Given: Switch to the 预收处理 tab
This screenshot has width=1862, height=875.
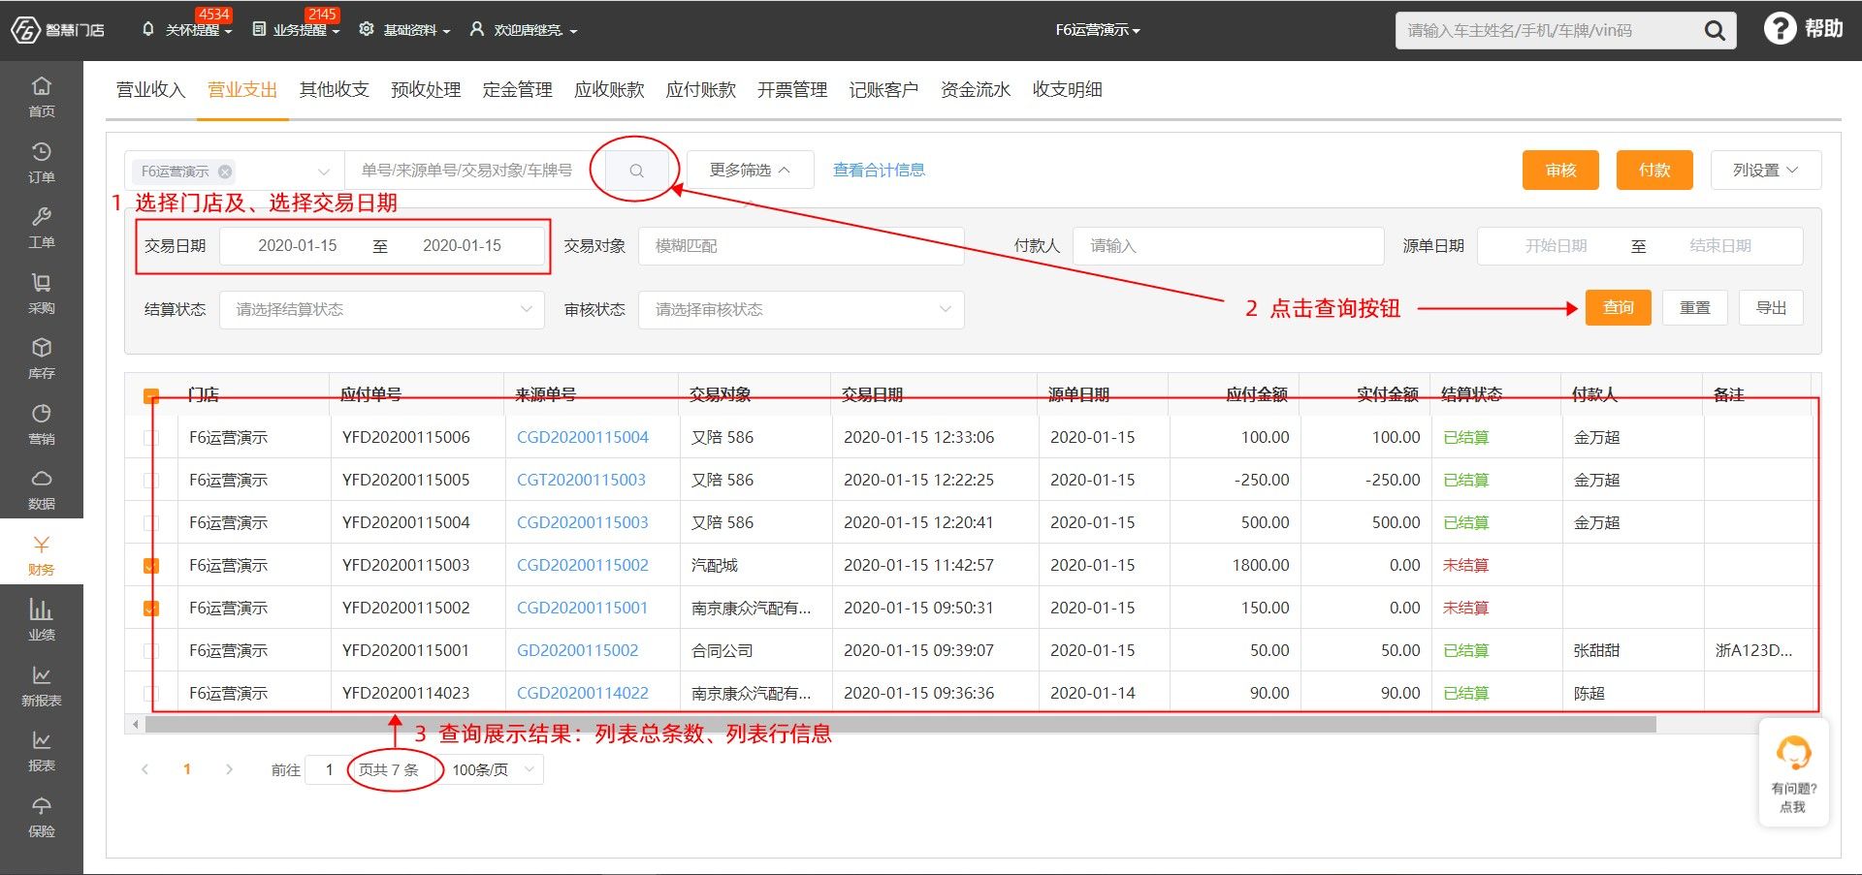Looking at the screenshot, I should pos(426,90).
